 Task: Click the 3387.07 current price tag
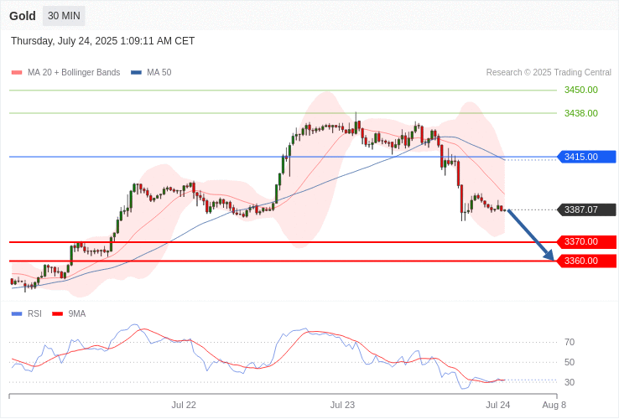point(586,209)
